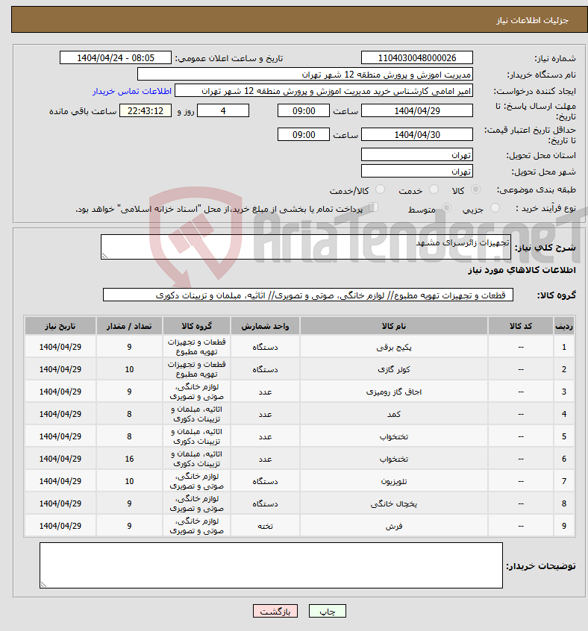Click the countdown timer field 22:43:12
Image resolution: width=588 pixels, height=631 pixels.
click(146, 110)
